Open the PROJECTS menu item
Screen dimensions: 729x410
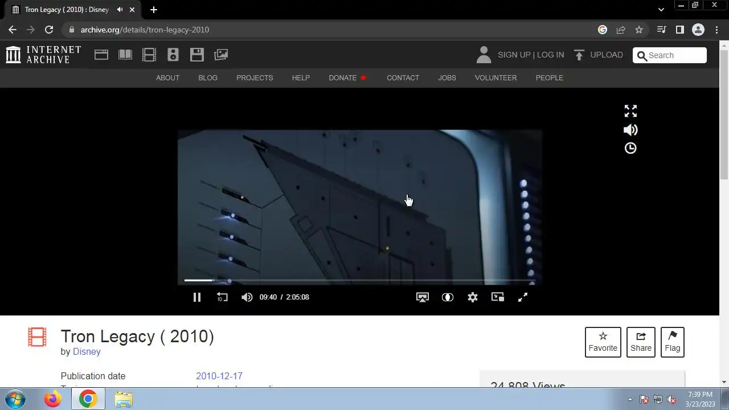[x=255, y=77]
